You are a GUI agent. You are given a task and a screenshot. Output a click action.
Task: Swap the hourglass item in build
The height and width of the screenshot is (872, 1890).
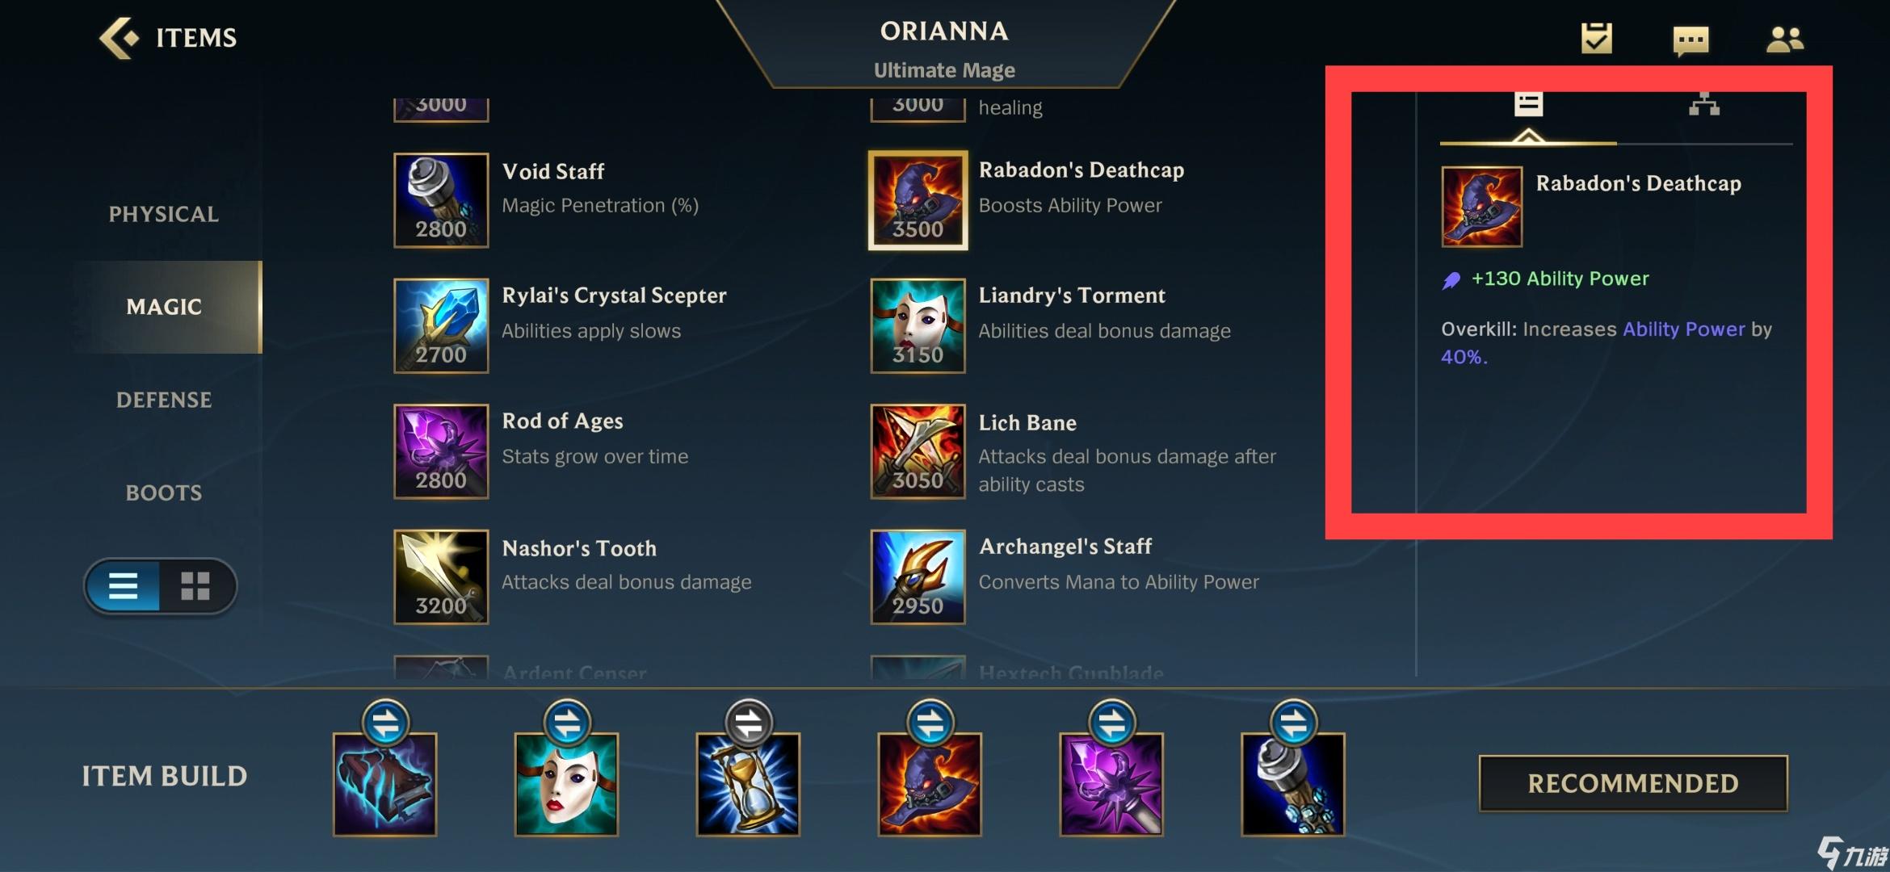(x=749, y=723)
